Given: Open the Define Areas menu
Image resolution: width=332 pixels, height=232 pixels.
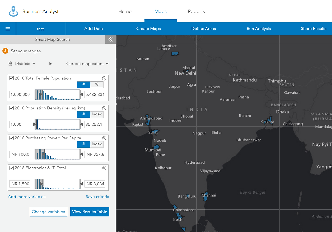Looking at the screenshot, I should pos(204,29).
